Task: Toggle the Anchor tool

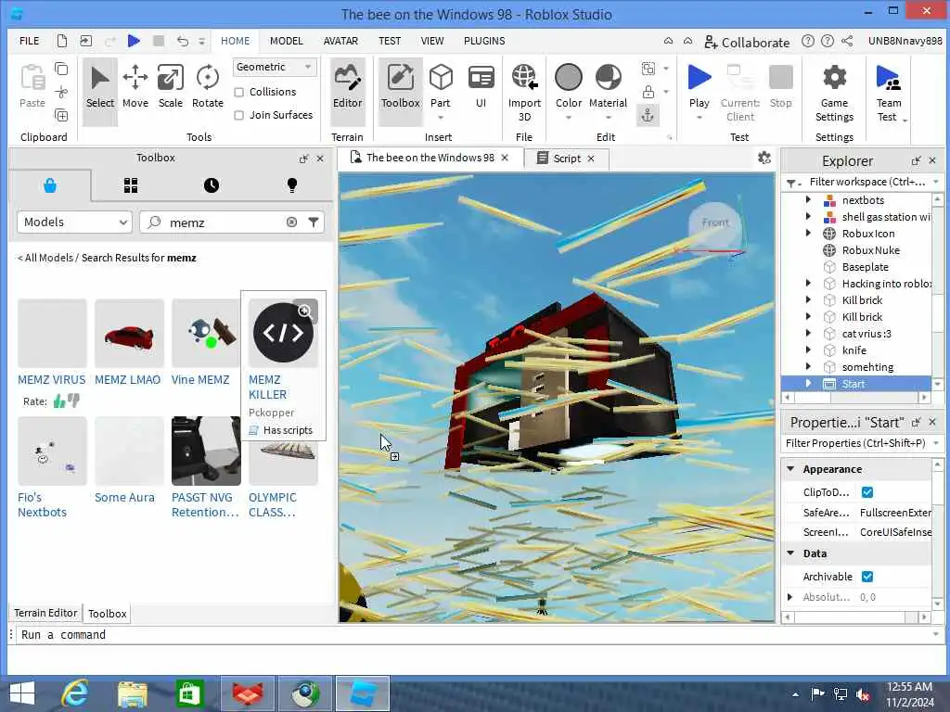Action: [648, 115]
